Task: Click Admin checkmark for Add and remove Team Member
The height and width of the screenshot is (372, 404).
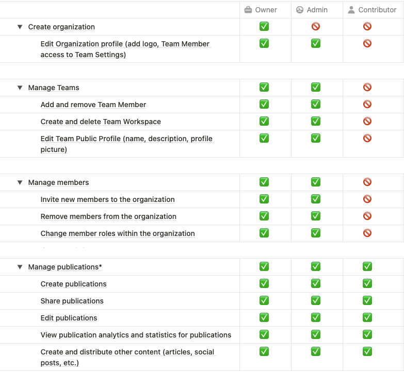Action: 316,104
